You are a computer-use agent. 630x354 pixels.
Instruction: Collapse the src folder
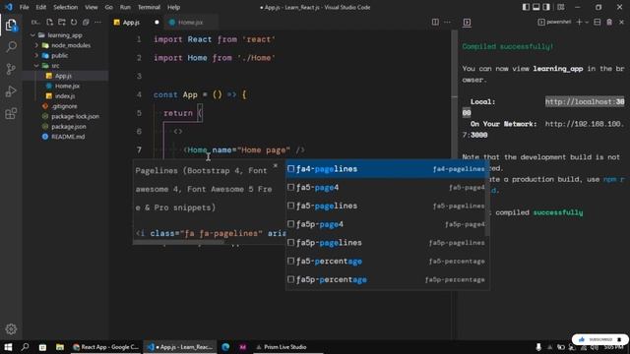pyautogui.click(x=36, y=66)
